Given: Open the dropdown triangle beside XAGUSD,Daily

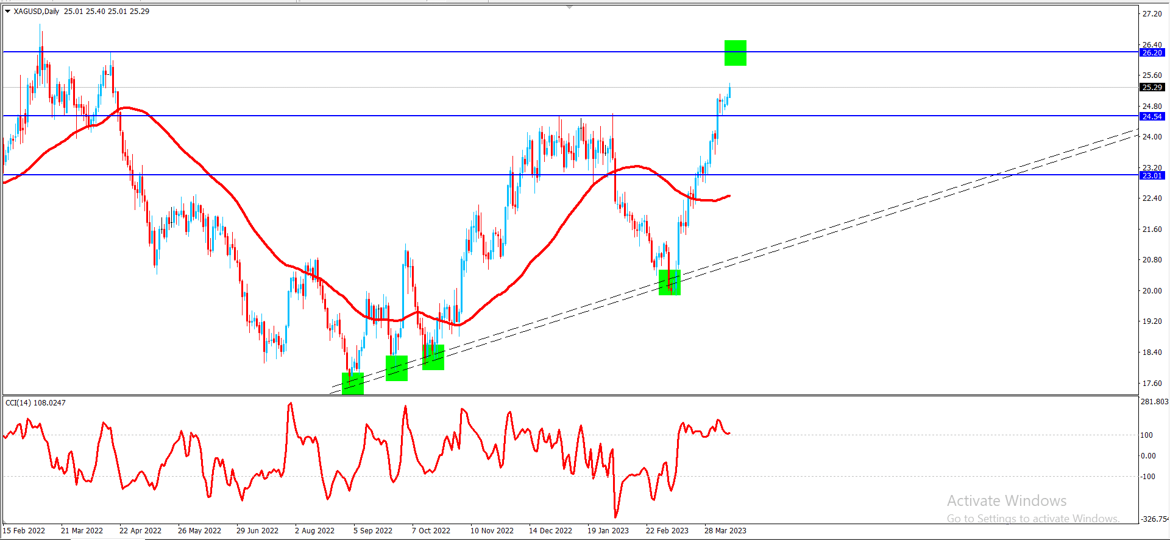Looking at the screenshot, I should tap(7, 12).
